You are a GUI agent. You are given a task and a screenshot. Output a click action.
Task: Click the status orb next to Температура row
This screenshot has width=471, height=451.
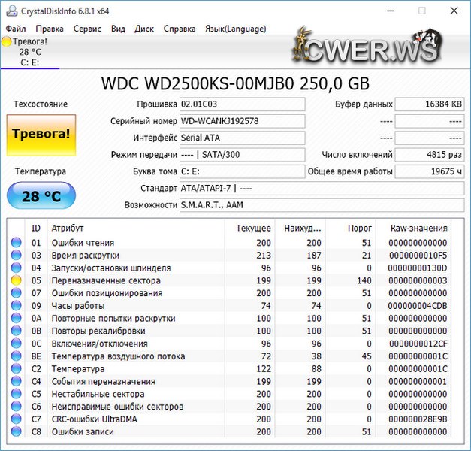(x=17, y=369)
